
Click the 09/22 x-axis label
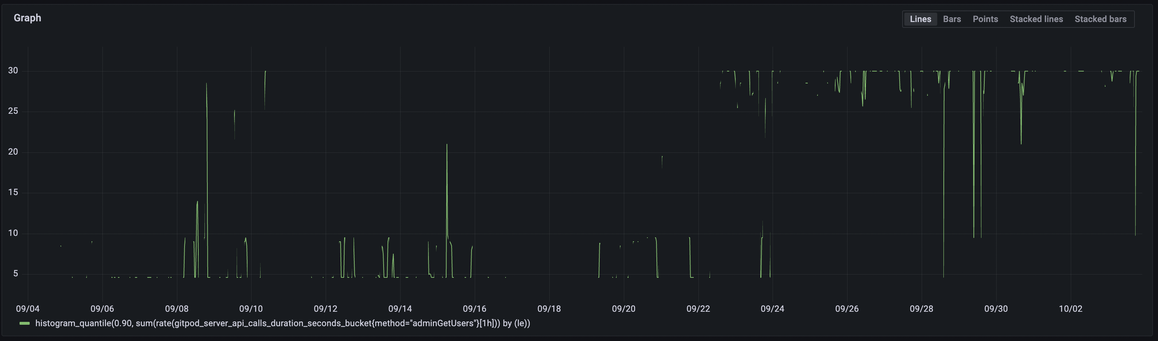point(698,309)
